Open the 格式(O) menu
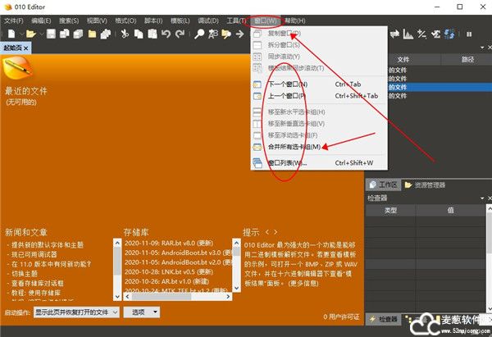Image resolution: width=492 pixels, height=337 pixels. [125, 20]
